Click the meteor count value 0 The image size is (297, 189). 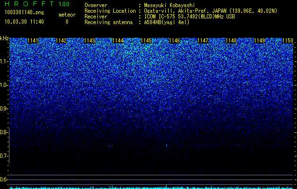[x=67, y=22]
